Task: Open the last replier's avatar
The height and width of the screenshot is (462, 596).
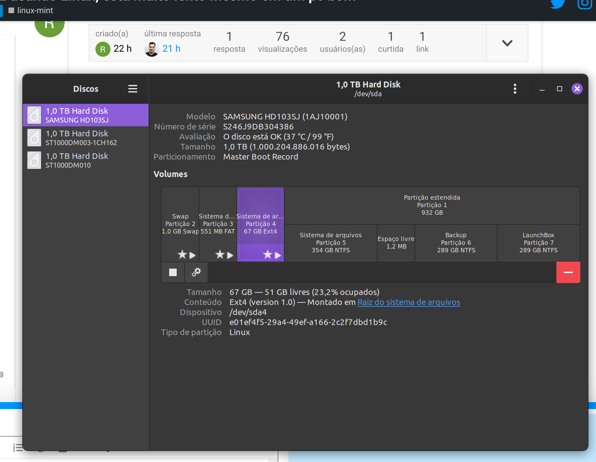Action: 152,49
